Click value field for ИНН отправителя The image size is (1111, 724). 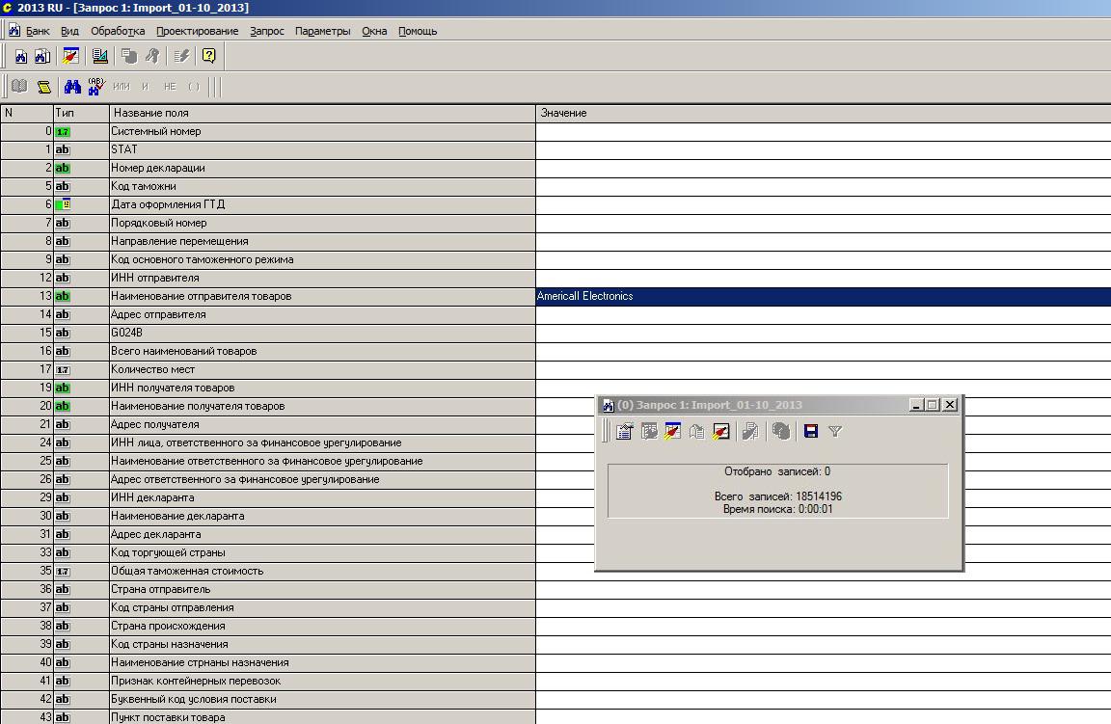pos(824,278)
